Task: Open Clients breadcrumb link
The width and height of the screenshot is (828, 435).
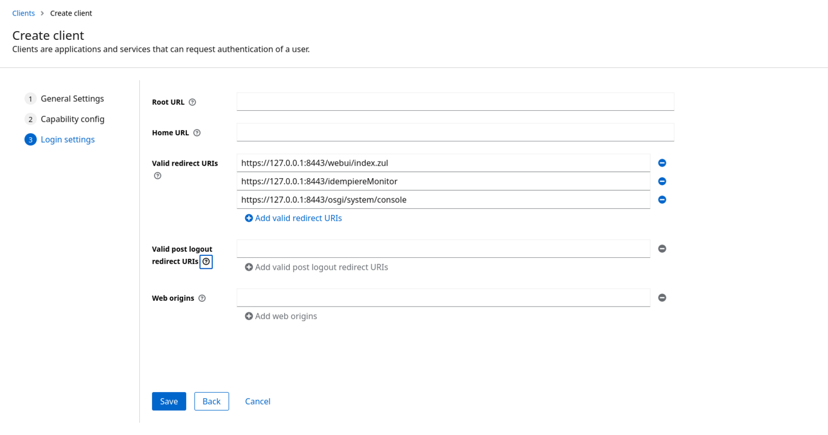Action: [x=23, y=13]
